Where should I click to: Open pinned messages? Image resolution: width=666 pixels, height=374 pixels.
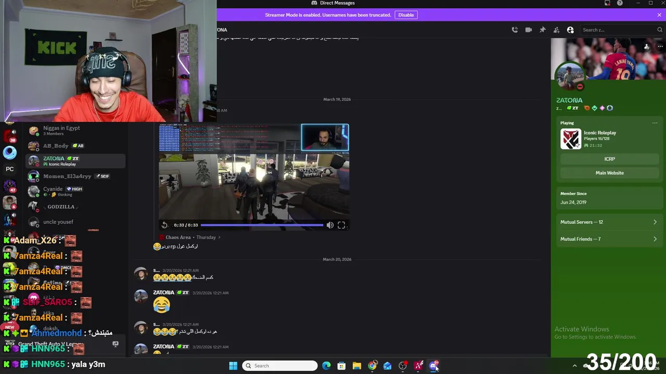pos(543,30)
